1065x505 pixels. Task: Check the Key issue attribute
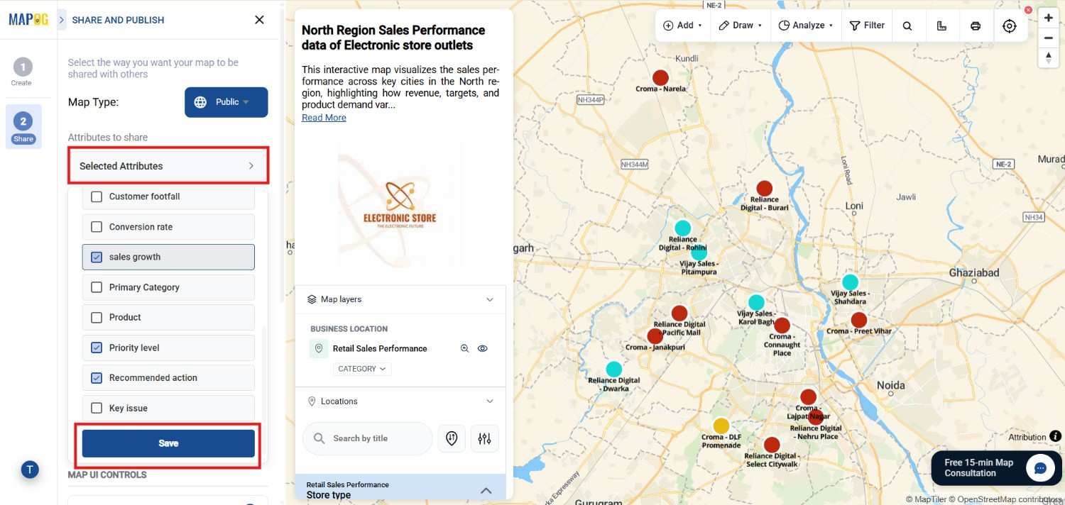(97, 409)
